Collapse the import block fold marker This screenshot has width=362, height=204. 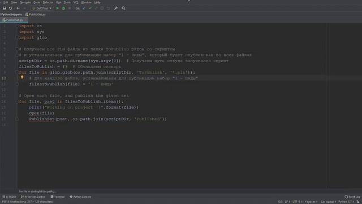click(17, 26)
